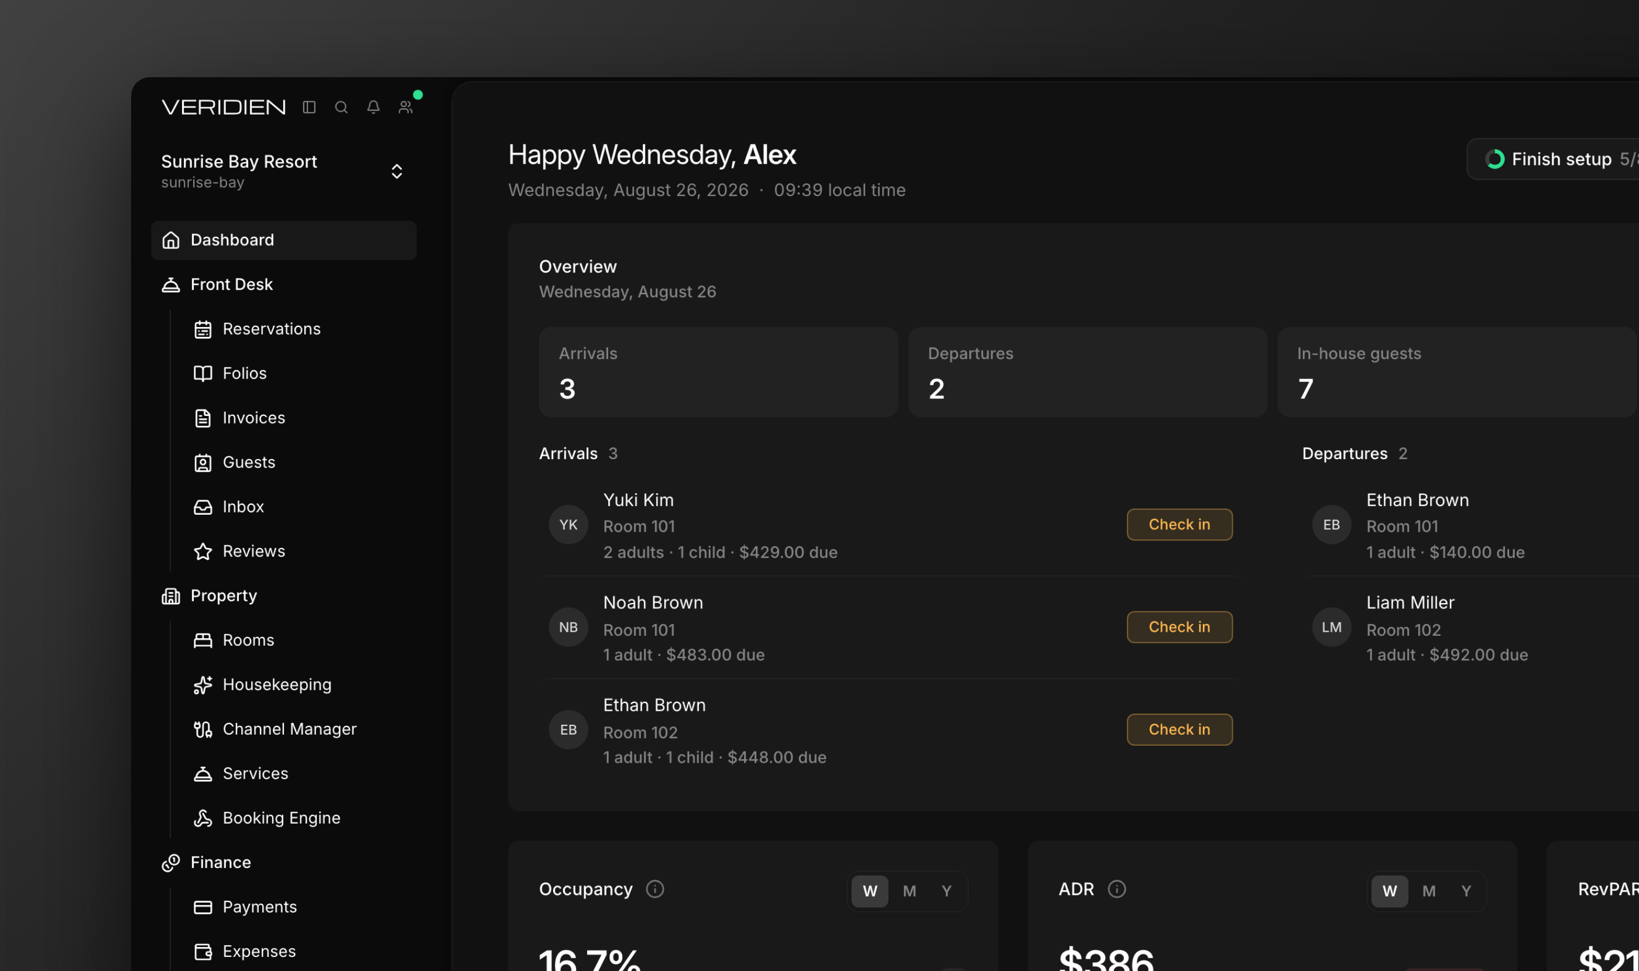This screenshot has width=1639, height=971.
Task: Open the In-house guests card
Action: [x=1458, y=372]
